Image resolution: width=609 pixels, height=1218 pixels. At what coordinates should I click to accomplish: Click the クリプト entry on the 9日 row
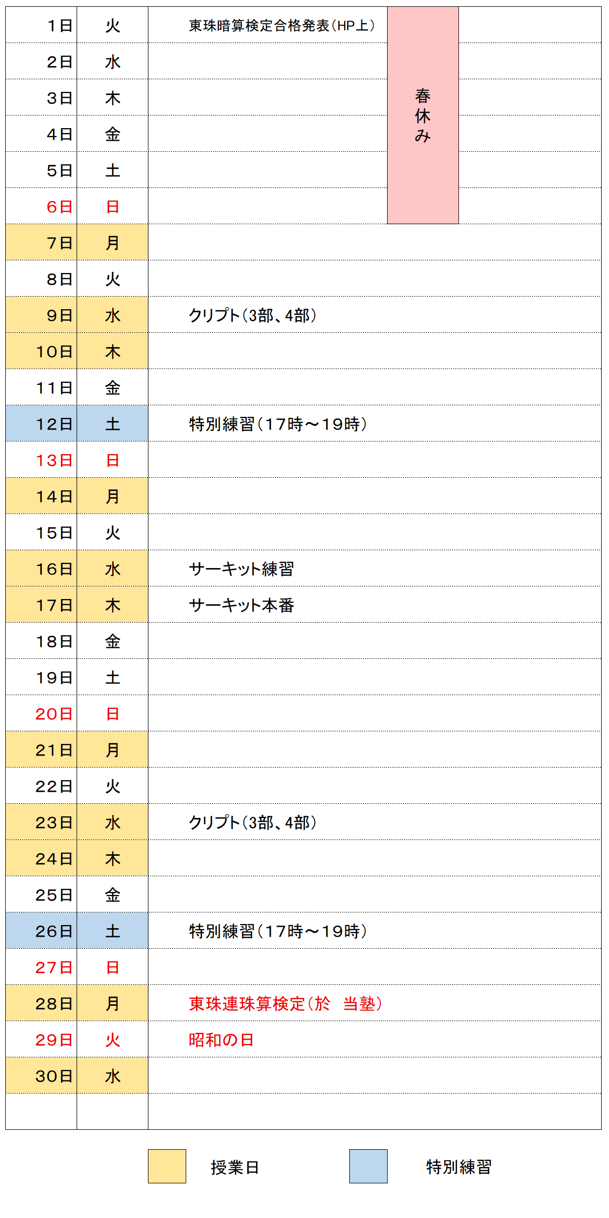(x=252, y=315)
